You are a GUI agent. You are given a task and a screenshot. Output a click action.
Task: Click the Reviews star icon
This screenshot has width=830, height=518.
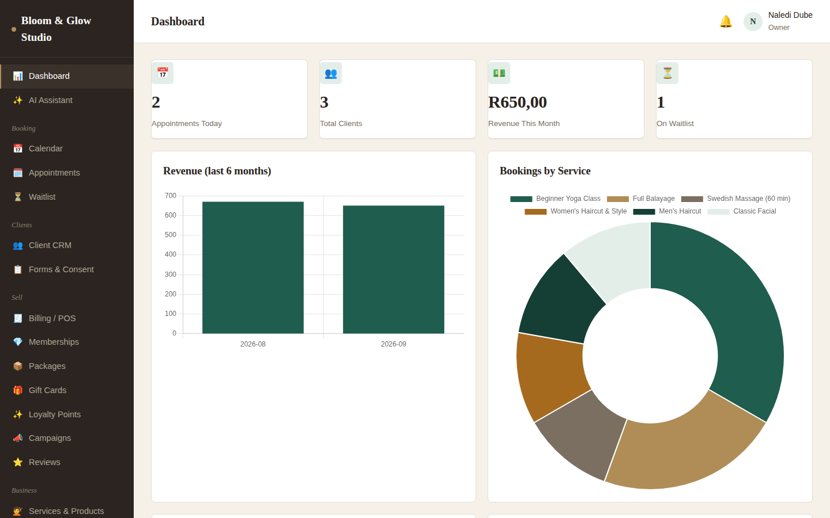pyautogui.click(x=18, y=462)
